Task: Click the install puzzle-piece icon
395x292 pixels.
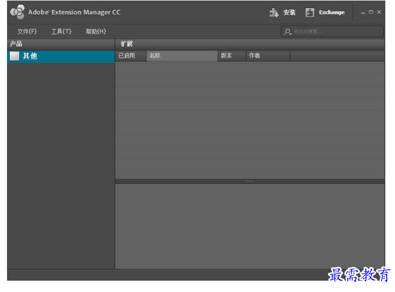Action: [x=274, y=12]
